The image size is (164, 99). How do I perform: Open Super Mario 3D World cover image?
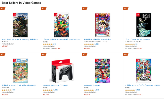[x=61, y=25]
